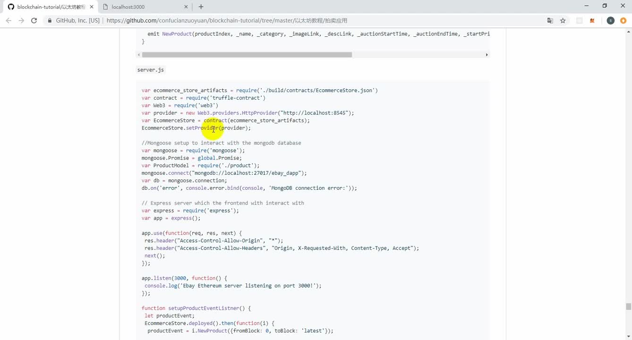The height and width of the screenshot is (340, 632).
Task: Click 'truffle-contract' require string
Action: 237,98
